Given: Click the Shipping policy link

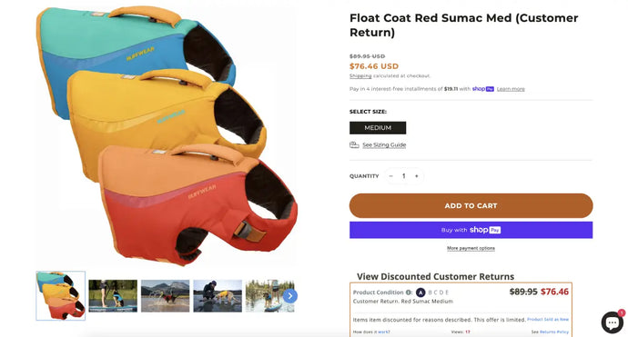Looking at the screenshot, I should tap(360, 76).
